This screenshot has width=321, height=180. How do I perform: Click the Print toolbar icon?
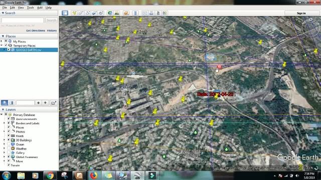(151, 13)
